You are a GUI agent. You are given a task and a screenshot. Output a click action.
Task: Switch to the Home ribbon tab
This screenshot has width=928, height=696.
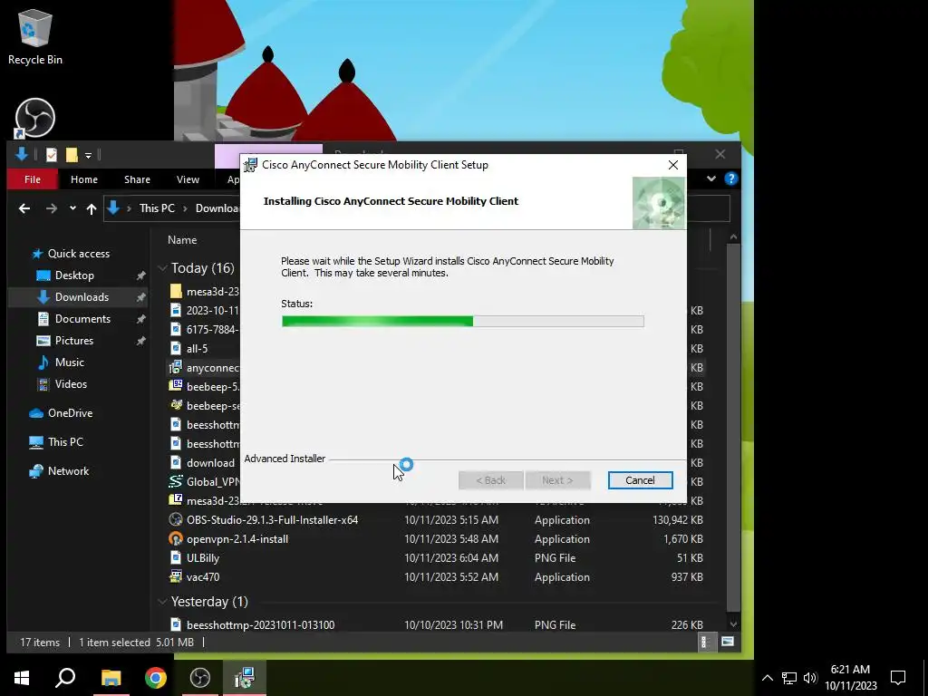pos(84,179)
